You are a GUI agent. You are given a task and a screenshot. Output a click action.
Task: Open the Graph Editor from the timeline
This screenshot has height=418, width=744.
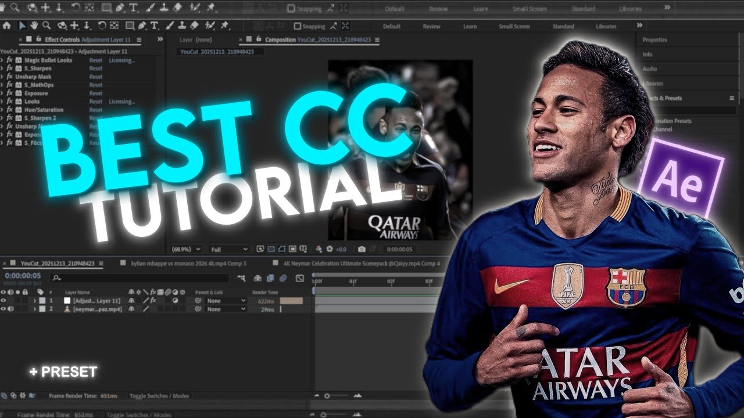[x=300, y=278]
